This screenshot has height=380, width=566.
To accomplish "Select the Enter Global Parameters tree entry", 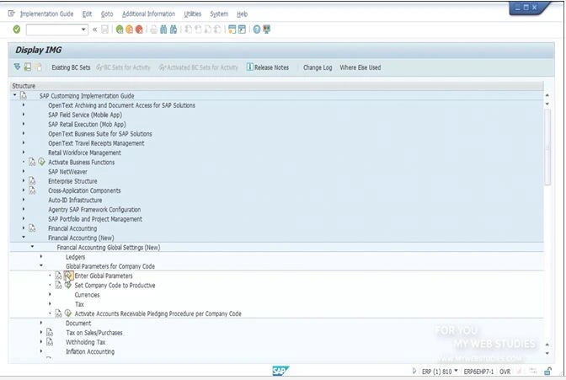I will pos(104,276).
